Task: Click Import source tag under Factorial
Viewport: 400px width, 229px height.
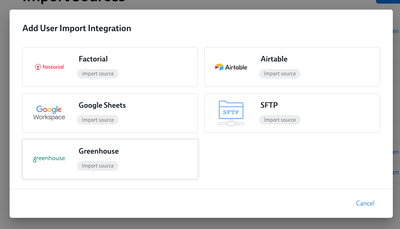Action: [x=98, y=74]
